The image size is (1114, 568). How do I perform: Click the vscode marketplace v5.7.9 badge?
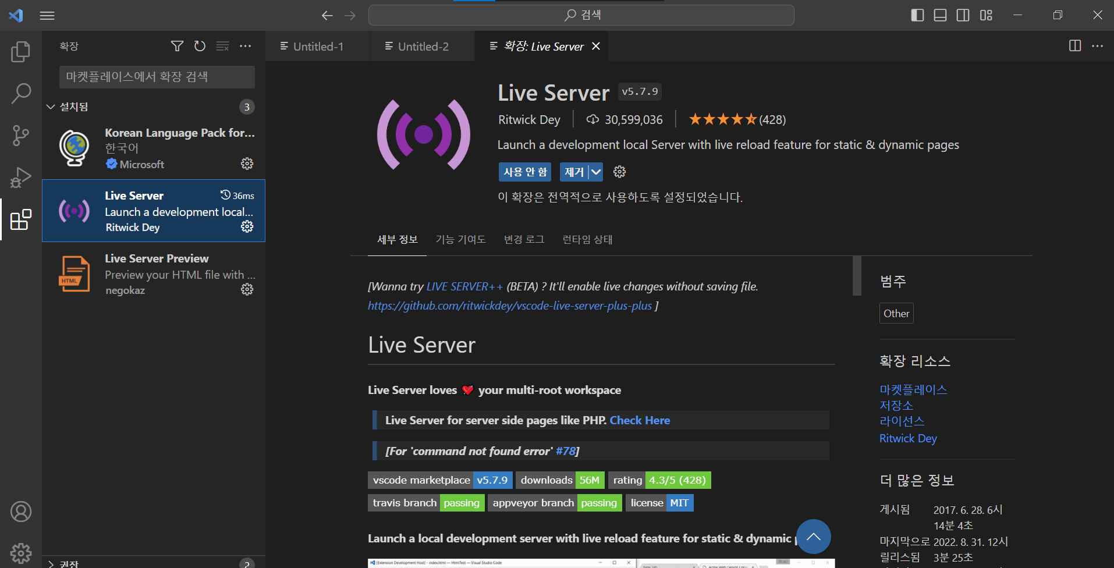click(440, 480)
